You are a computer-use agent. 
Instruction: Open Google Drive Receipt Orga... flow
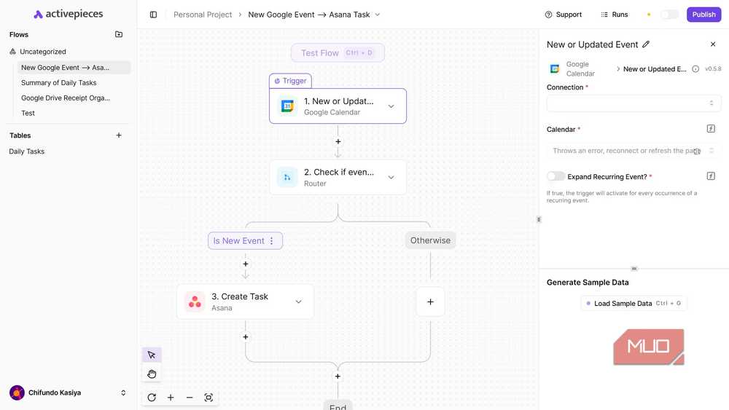[x=66, y=98]
